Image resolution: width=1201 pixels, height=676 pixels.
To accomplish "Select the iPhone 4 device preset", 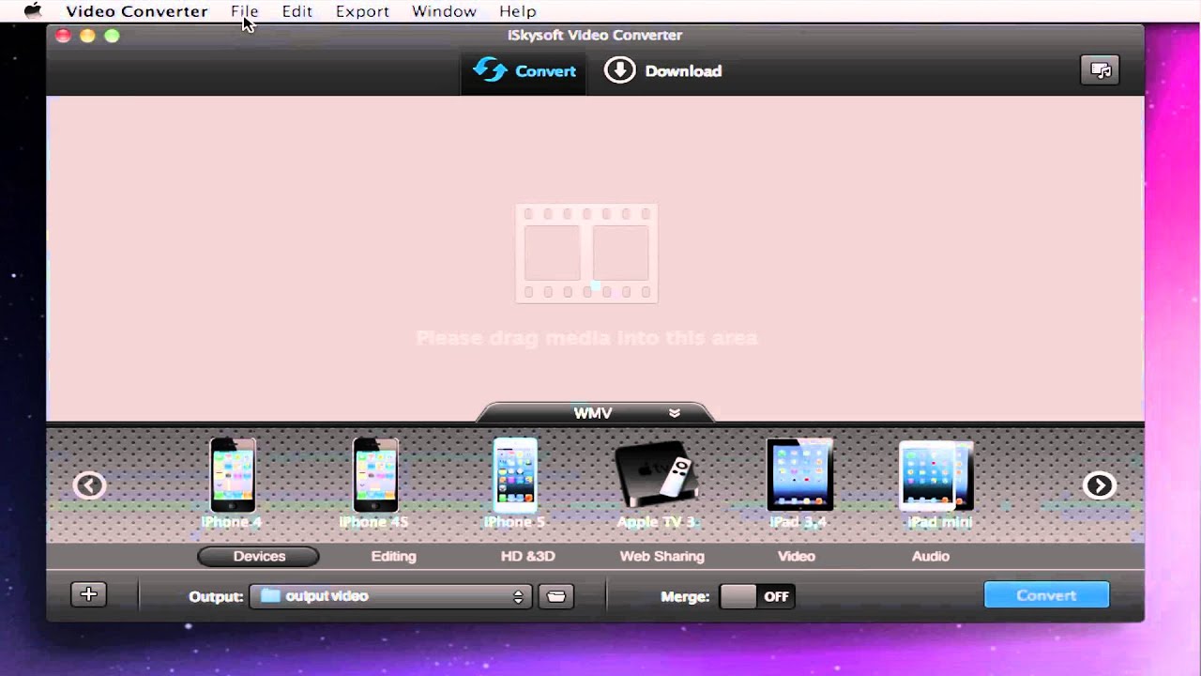I will click(x=232, y=483).
